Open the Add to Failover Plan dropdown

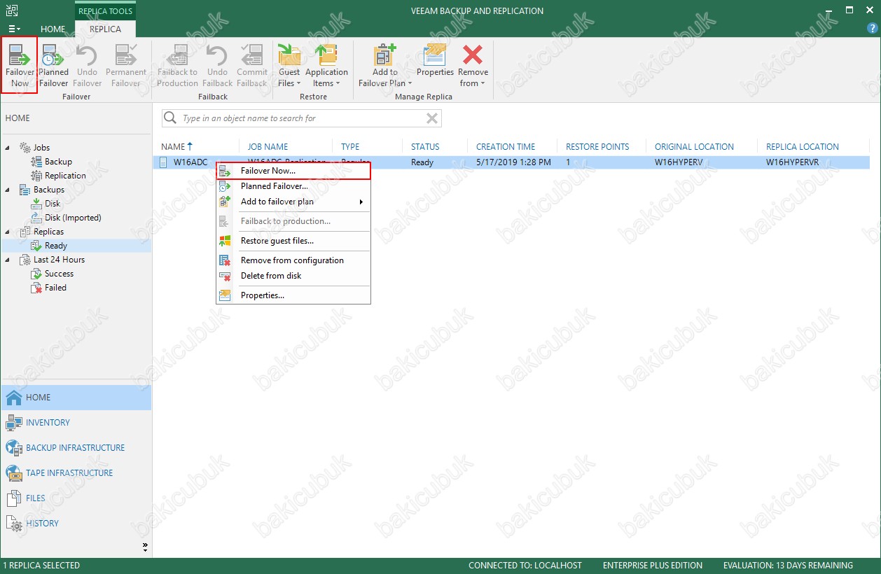coord(384,65)
